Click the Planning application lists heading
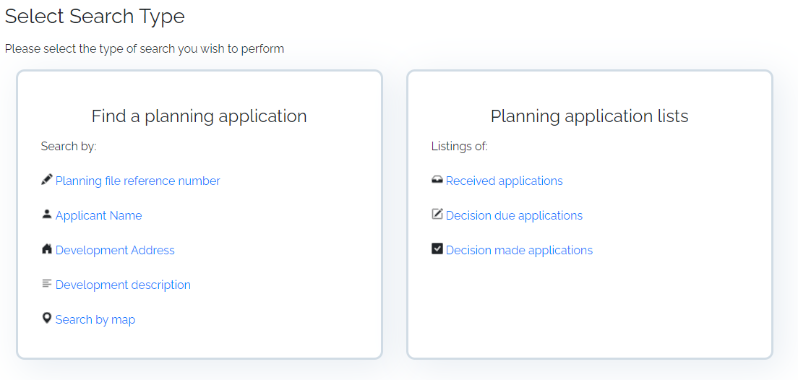798x380 pixels. point(589,116)
